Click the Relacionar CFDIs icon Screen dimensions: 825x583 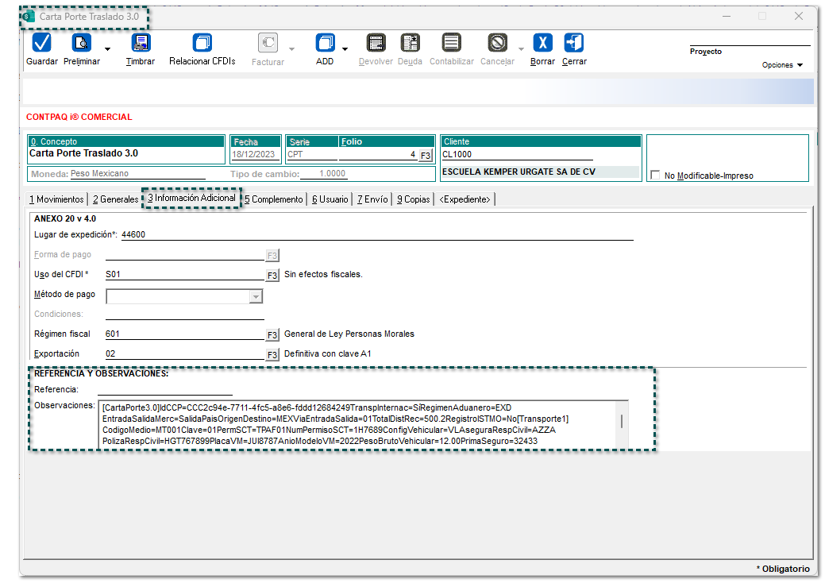point(202,44)
